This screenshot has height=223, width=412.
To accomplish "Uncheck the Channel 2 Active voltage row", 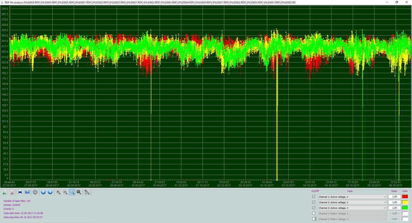I will pos(314,202).
